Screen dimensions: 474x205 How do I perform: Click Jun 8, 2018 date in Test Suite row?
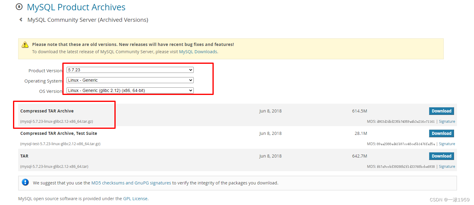point(270,133)
